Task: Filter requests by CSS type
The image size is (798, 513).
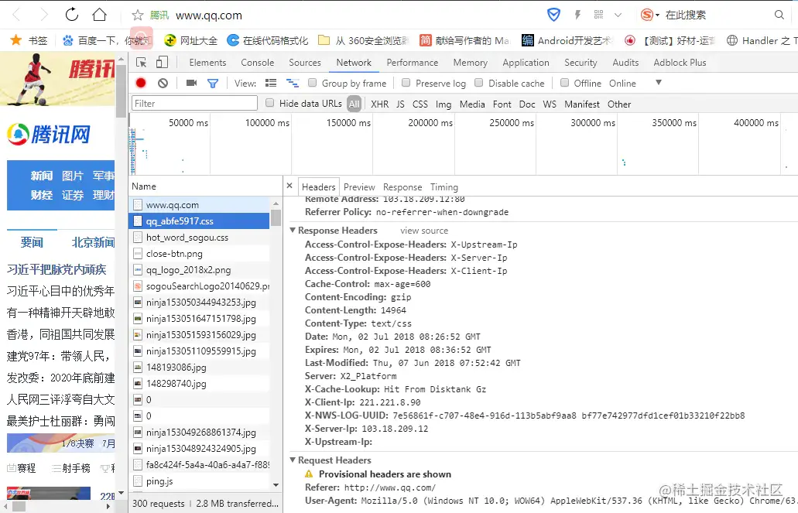Action: 420,104
